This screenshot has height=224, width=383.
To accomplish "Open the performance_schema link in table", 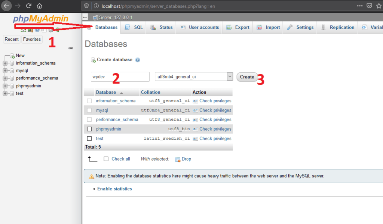I will [117, 119].
